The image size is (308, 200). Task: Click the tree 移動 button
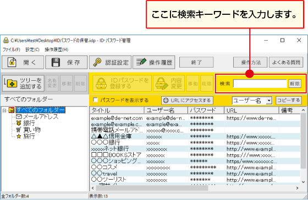pyautogui.click(x=67, y=84)
